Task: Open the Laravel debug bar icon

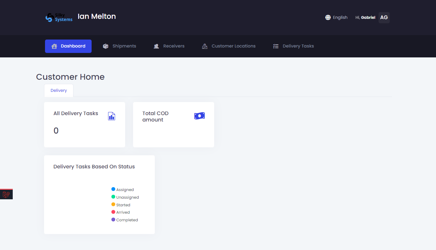Action: (x=6, y=195)
